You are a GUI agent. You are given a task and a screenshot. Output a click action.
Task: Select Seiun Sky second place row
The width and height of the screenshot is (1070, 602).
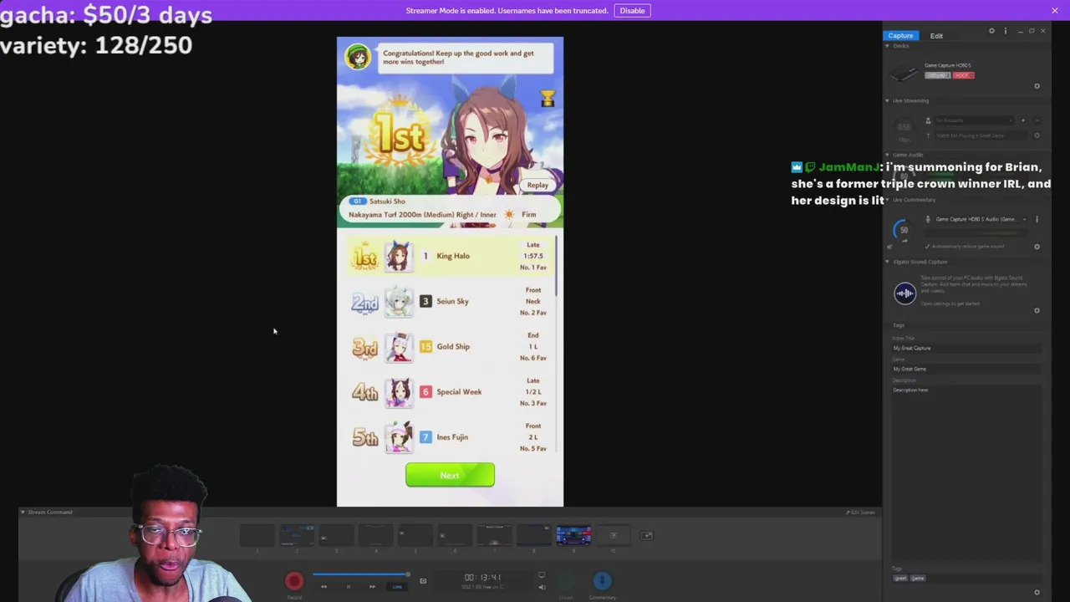(x=450, y=302)
